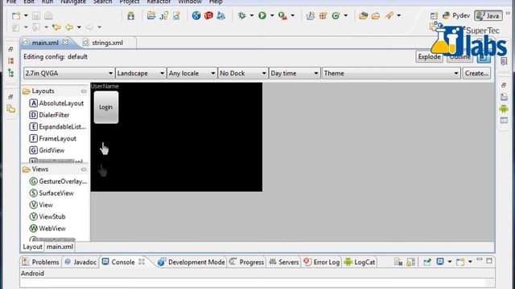Open the Development Mode tab
This screenshot has width=515, height=289.
[192, 262]
